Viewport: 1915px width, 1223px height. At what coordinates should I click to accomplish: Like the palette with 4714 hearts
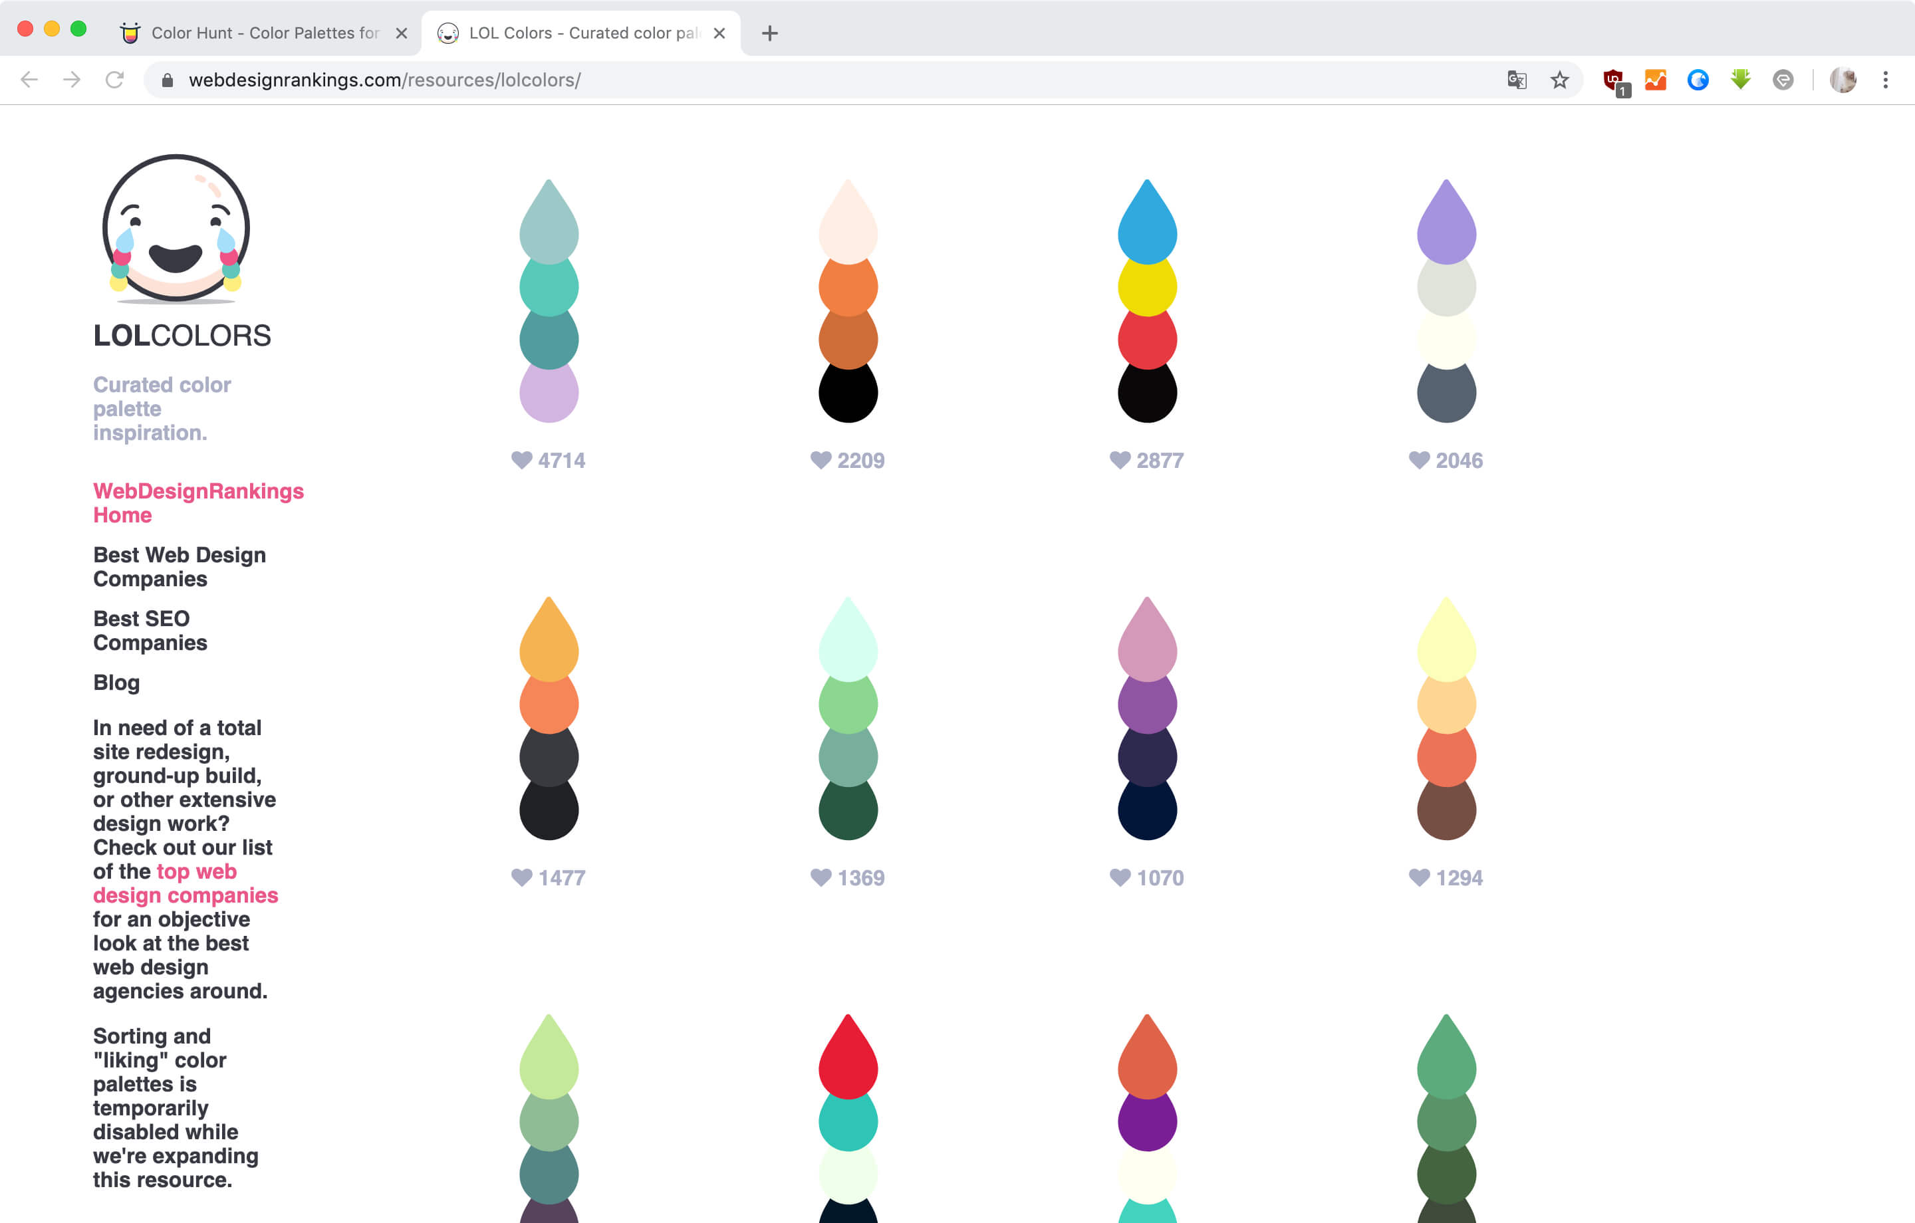click(x=522, y=459)
